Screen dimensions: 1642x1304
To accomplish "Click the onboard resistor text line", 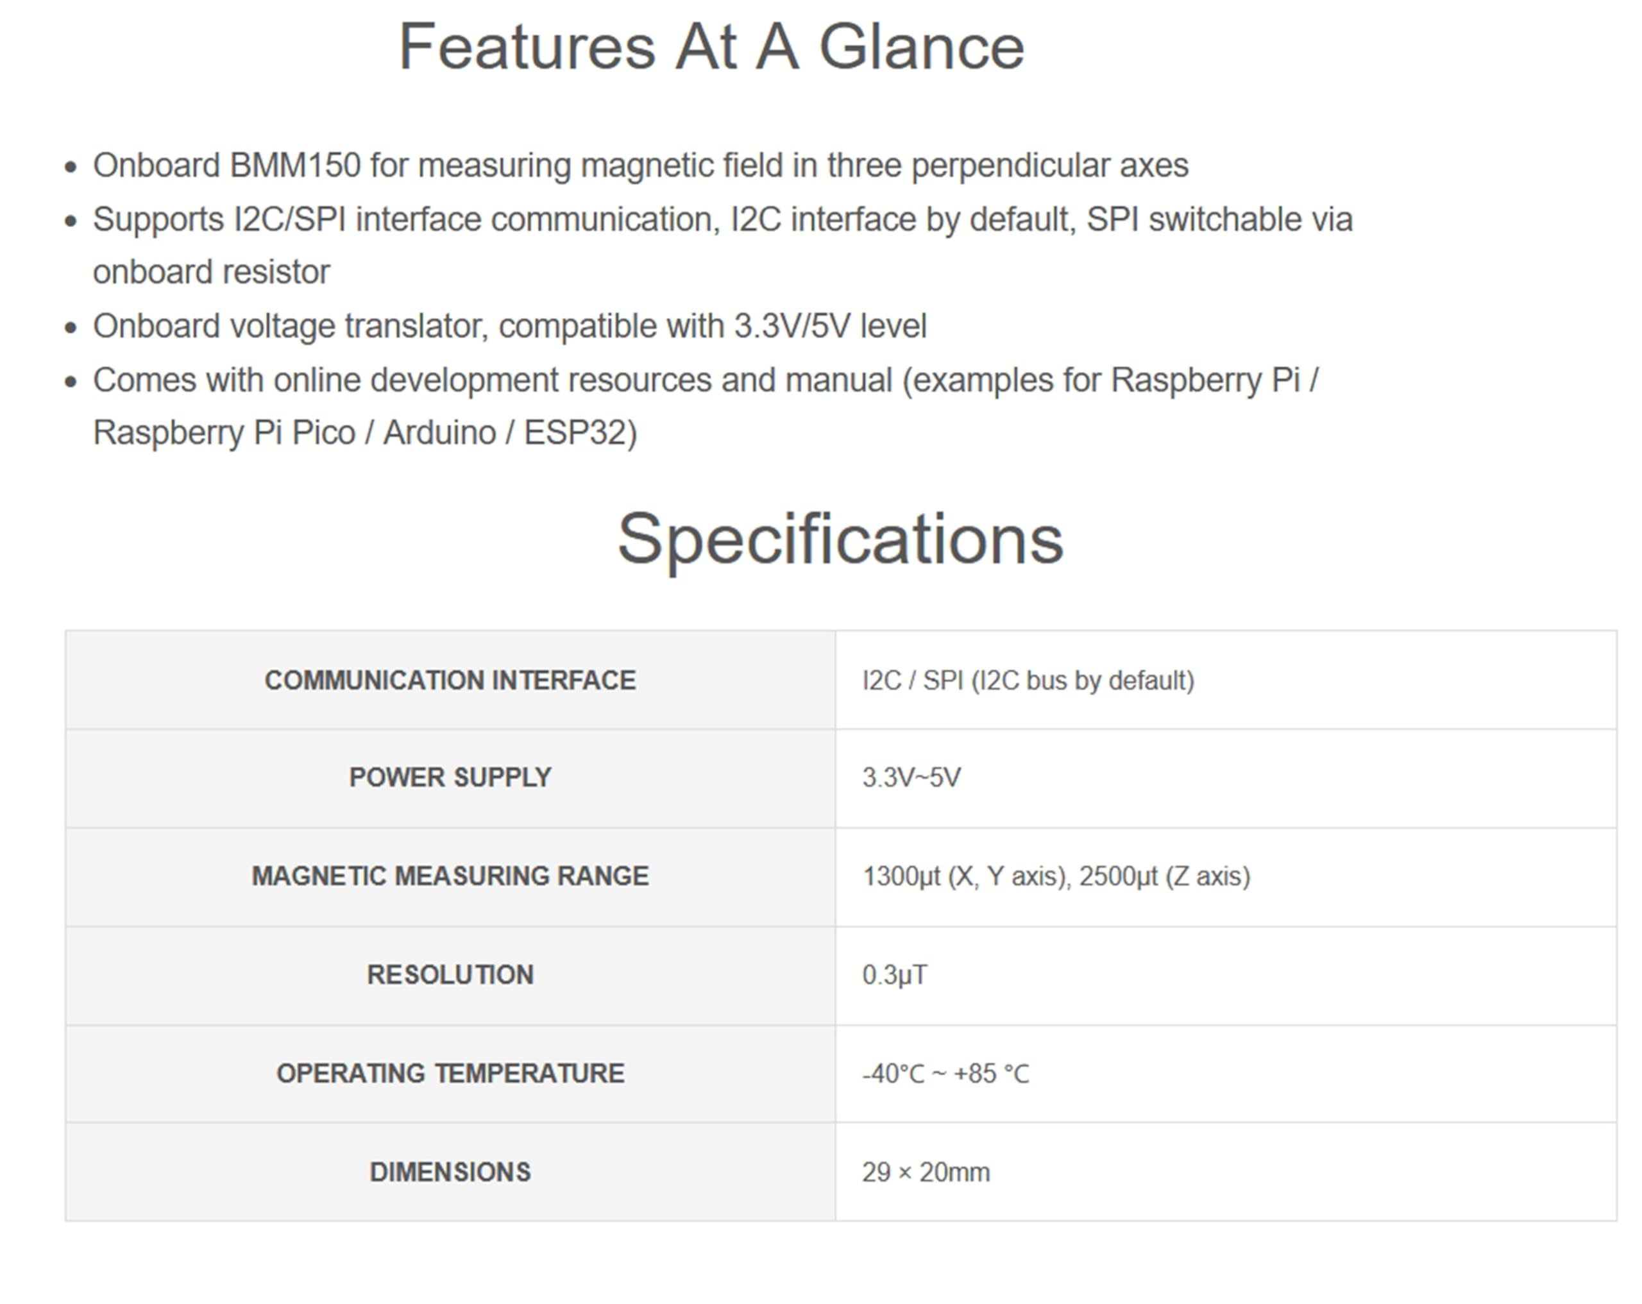I will pyautogui.click(x=212, y=272).
